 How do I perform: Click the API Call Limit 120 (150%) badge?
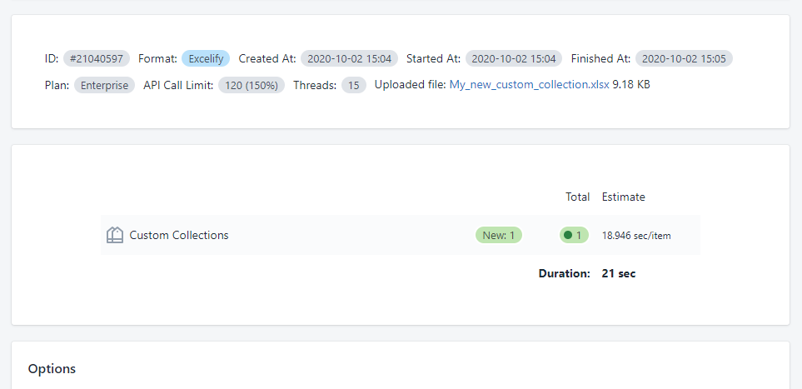(x=252, y=85)
